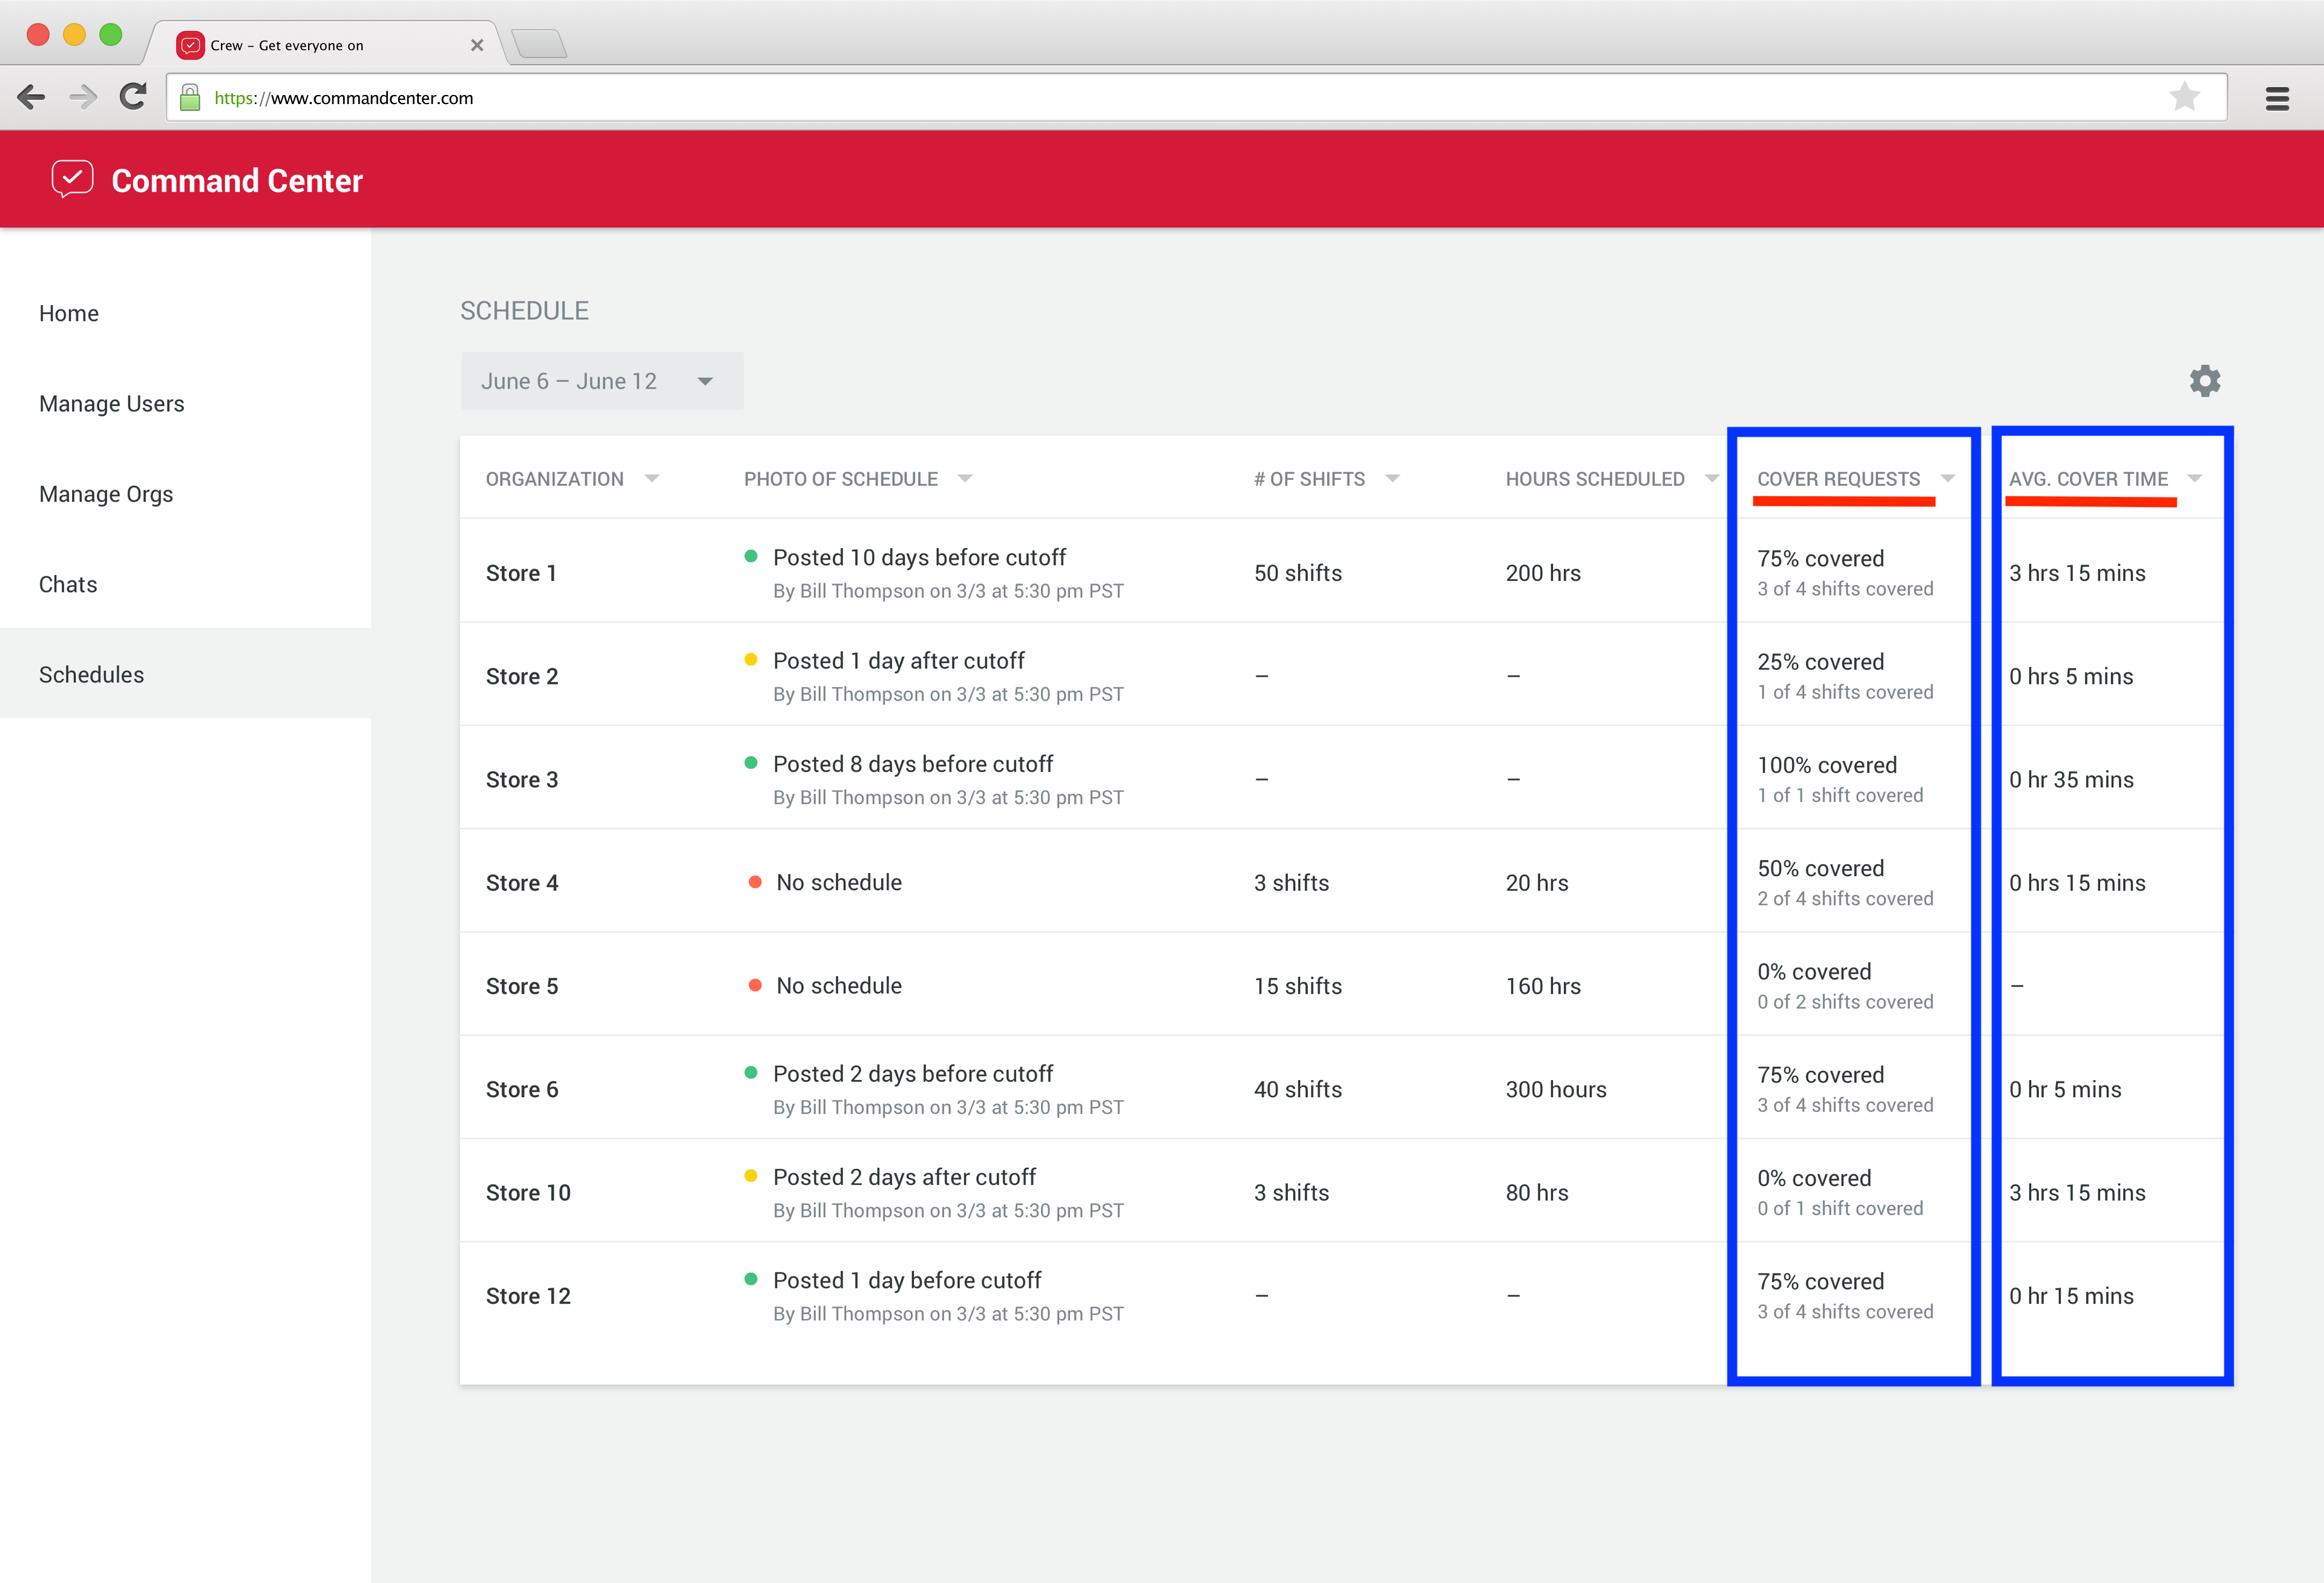Reload the page with refresh icon
The image size is (2324, 1583).
pos(133,97)
